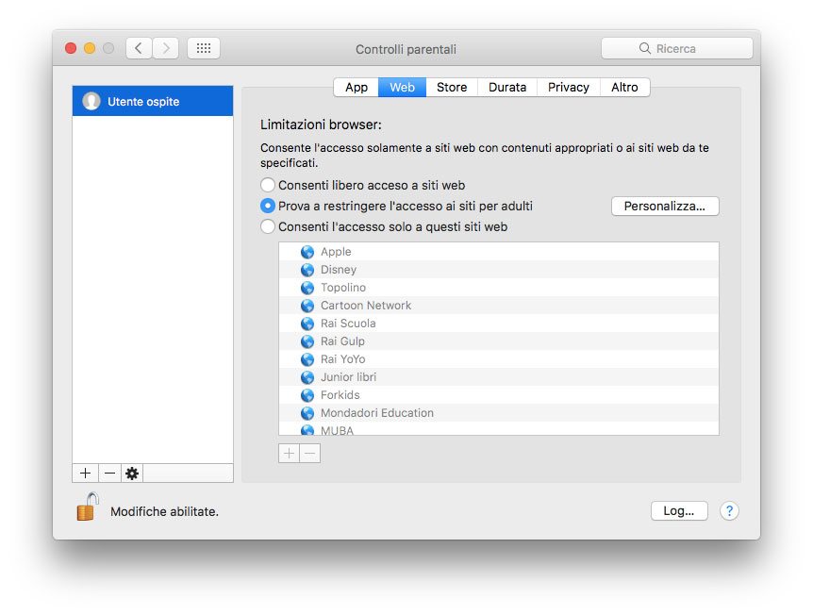Remove user with sidebar minus button
This screenshot has width=813, height=615.
point(109,473)
